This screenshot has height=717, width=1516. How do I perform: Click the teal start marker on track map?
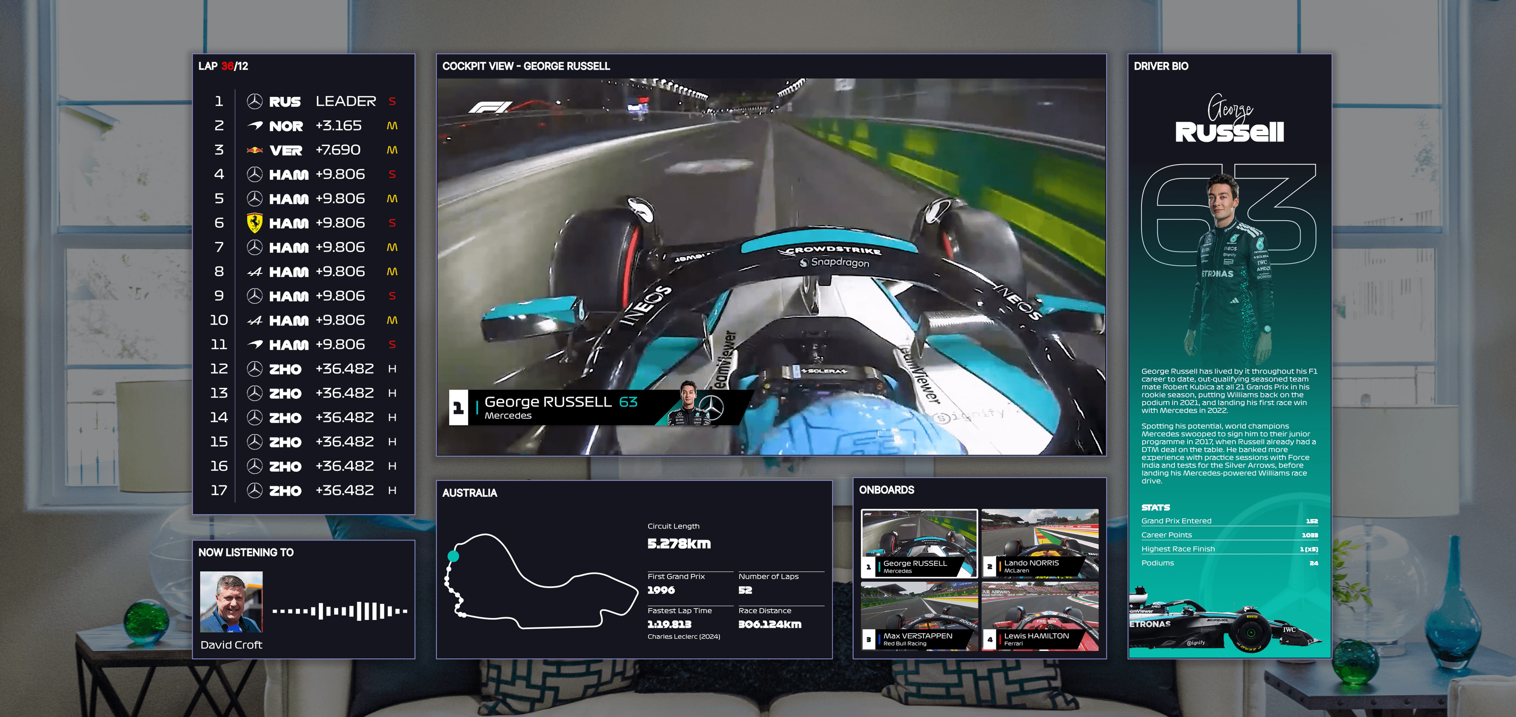pyautogui.click(x=453, y=556)
